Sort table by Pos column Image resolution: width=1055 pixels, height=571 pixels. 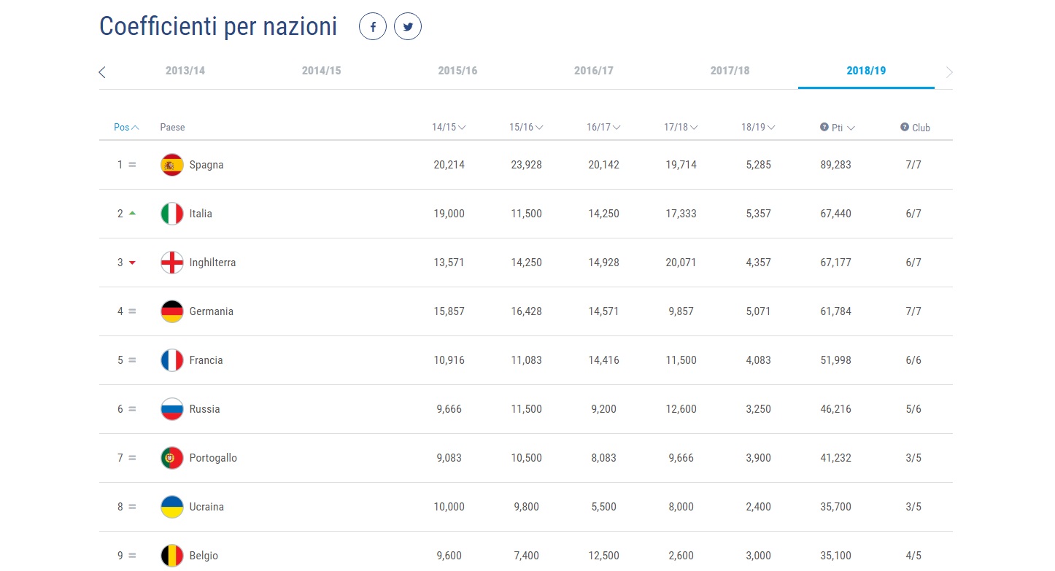(x=126, y=127)
